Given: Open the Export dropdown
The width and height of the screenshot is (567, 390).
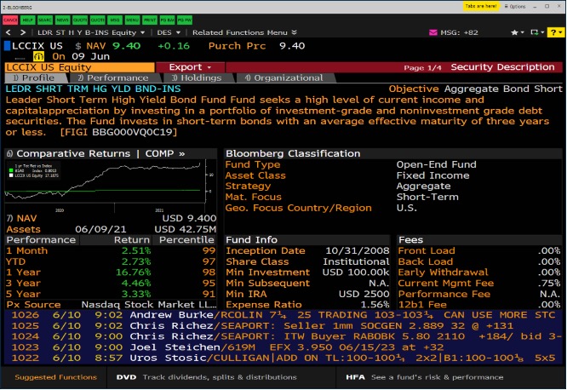Looking at the screenshot, I should (x=190, y=67).
